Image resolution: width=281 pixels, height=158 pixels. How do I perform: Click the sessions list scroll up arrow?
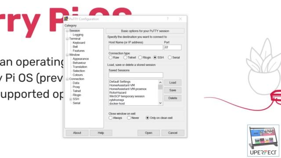(160, 83)
